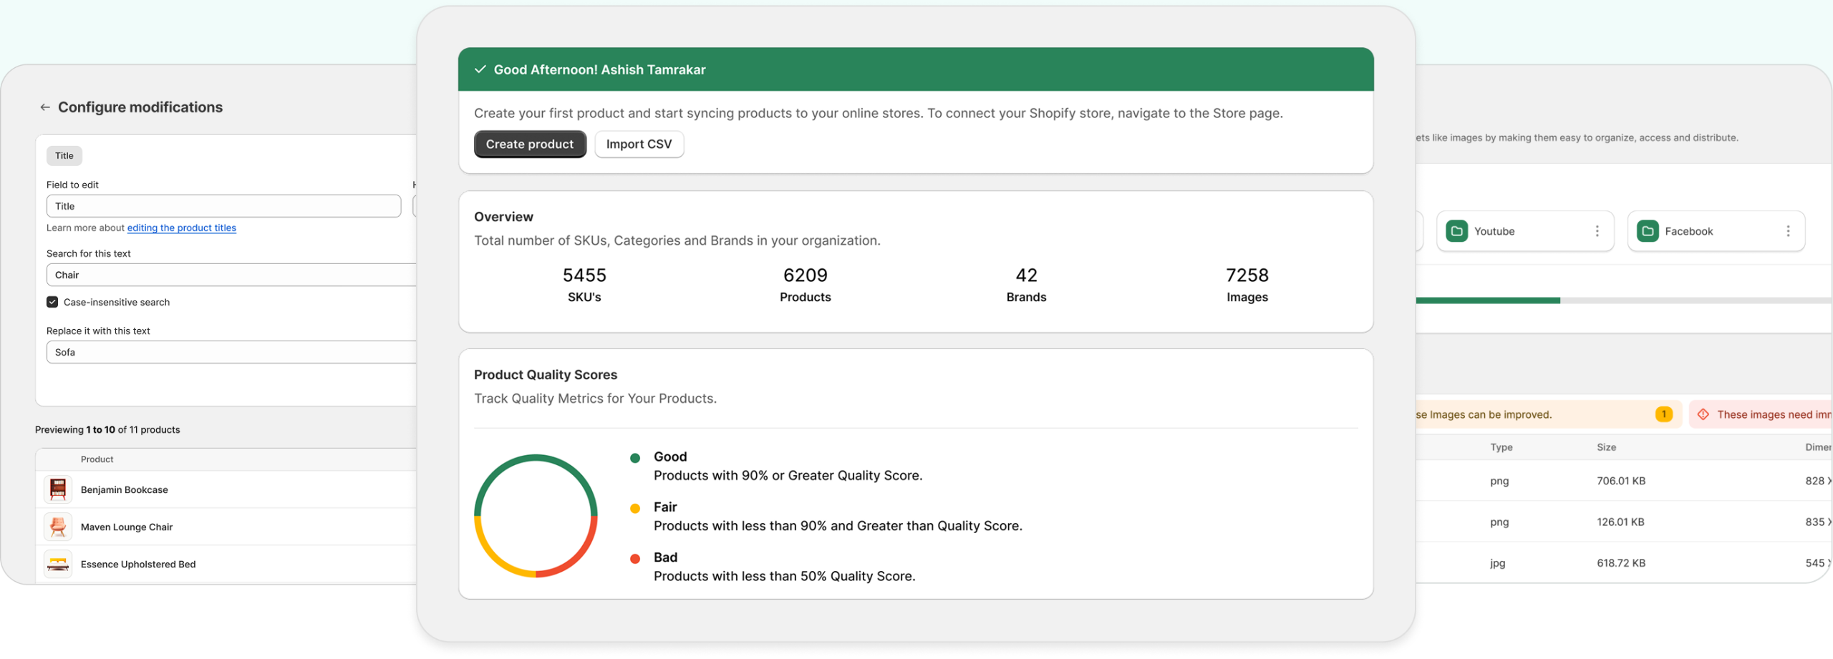1833x659 pixels.
Task: Click the Essence Upholstered Bed thumbnail
Action: [58, 564]
